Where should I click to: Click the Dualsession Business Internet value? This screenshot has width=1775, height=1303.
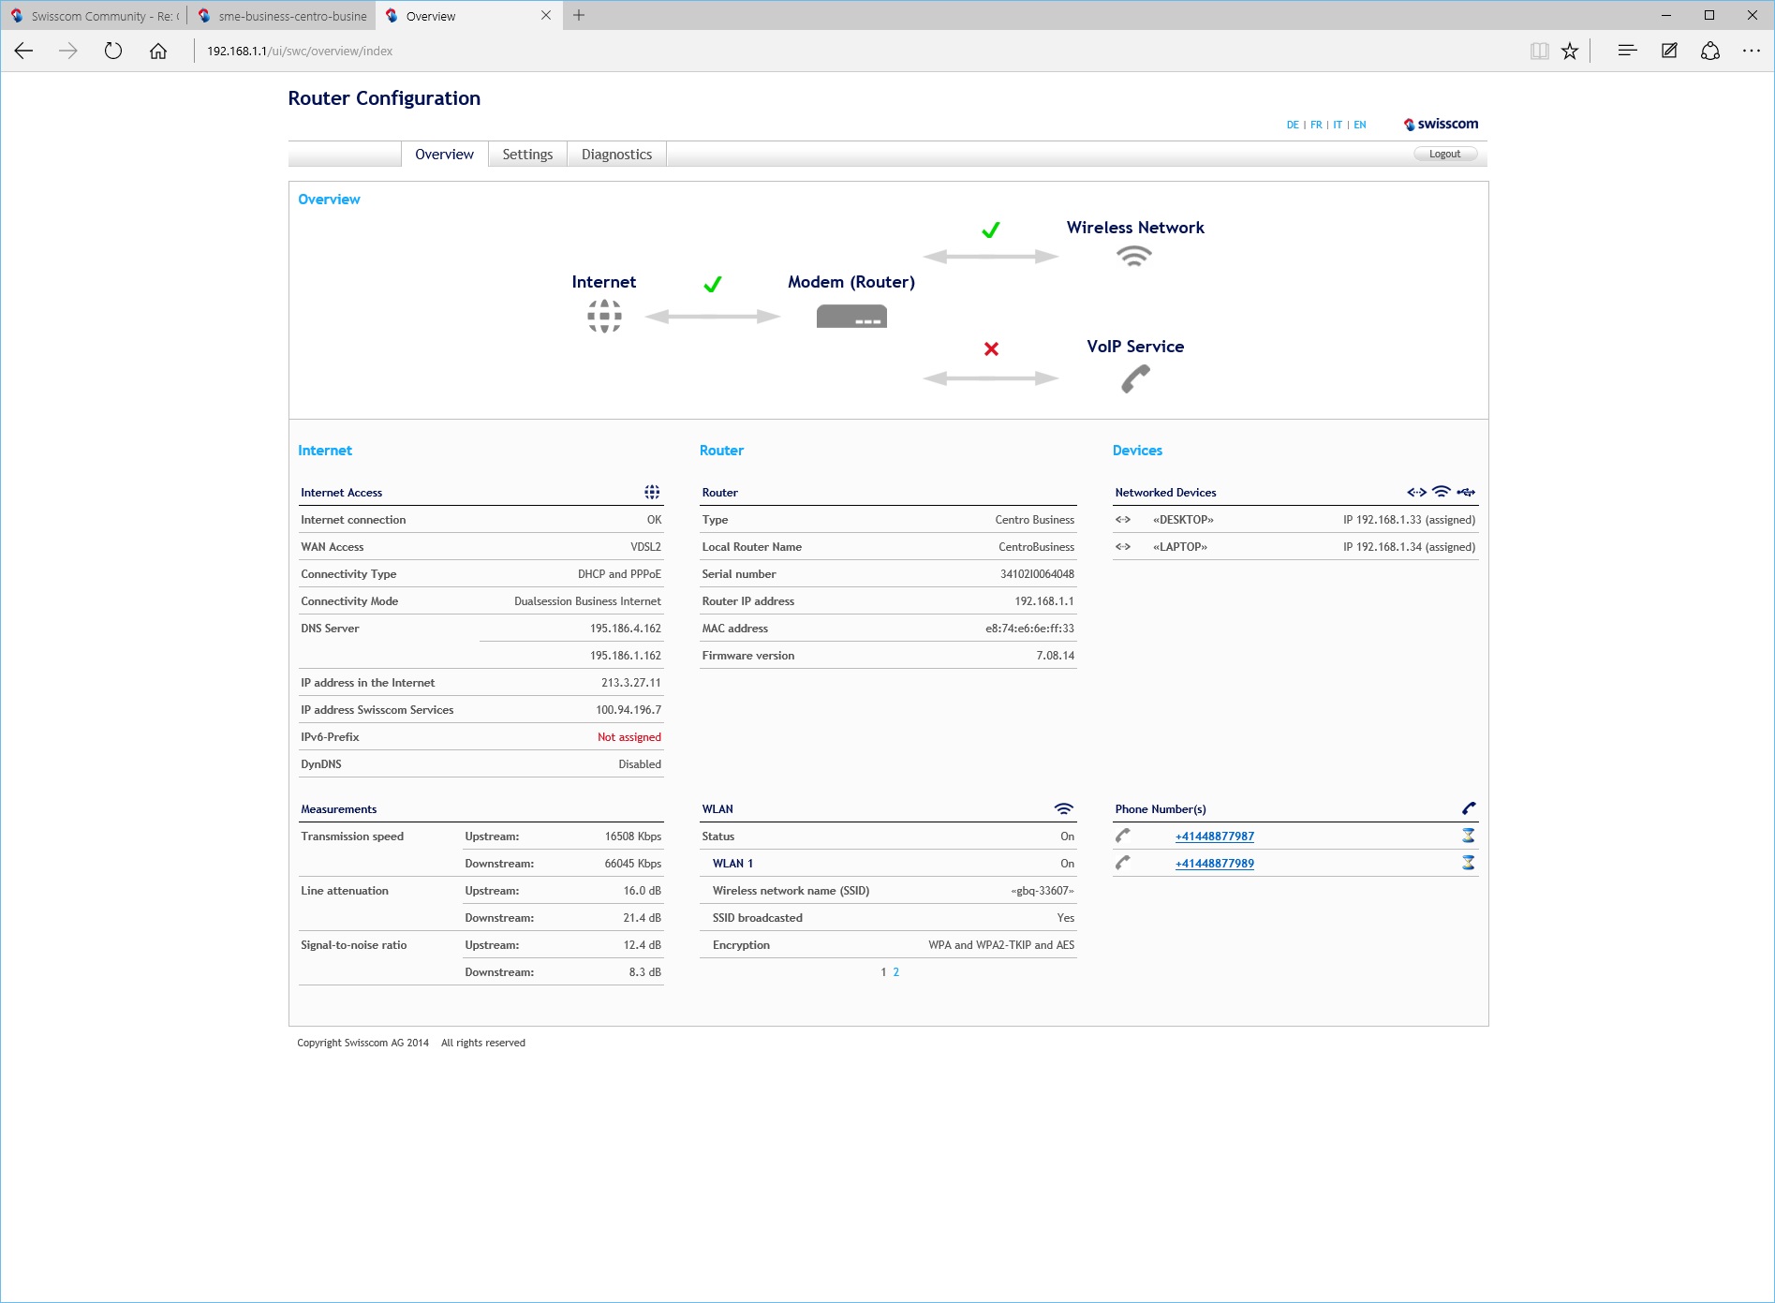point(587,601)
